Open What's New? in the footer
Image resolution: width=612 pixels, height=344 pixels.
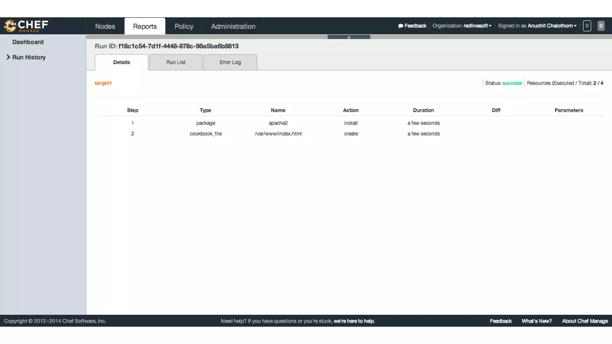[x=536, y=321]
